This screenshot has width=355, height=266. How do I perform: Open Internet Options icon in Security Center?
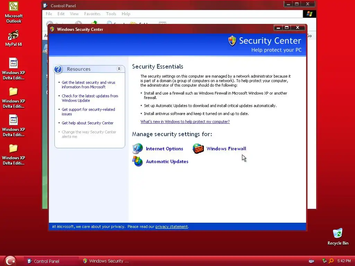pos(138,149)
